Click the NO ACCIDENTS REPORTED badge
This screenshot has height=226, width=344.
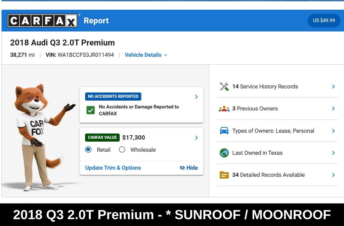point(113,96)
